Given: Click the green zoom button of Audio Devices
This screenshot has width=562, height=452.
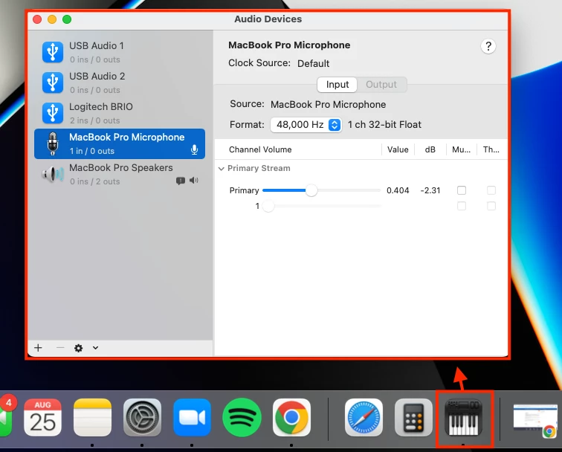Looking at the screenshot, I should pos(67,19).
